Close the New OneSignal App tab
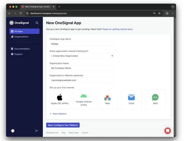The height and width of the screenshot is (141, 189). coord(54,7)
